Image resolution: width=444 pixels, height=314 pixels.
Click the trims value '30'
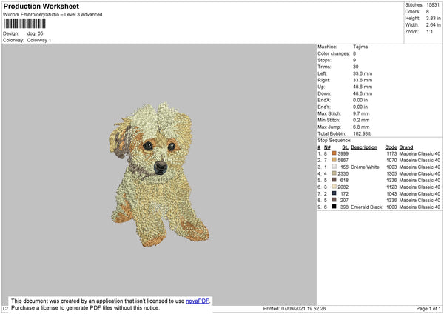tap(356, 67)
